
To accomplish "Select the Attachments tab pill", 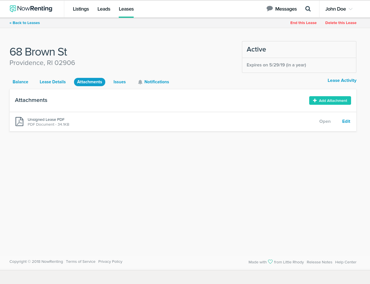I will tap(89, 82).
